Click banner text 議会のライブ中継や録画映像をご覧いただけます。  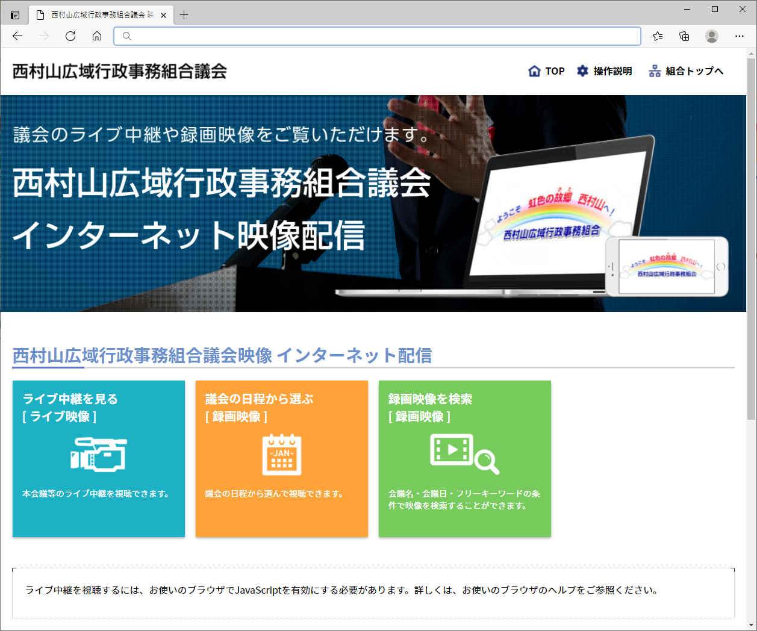pos(222,134)
